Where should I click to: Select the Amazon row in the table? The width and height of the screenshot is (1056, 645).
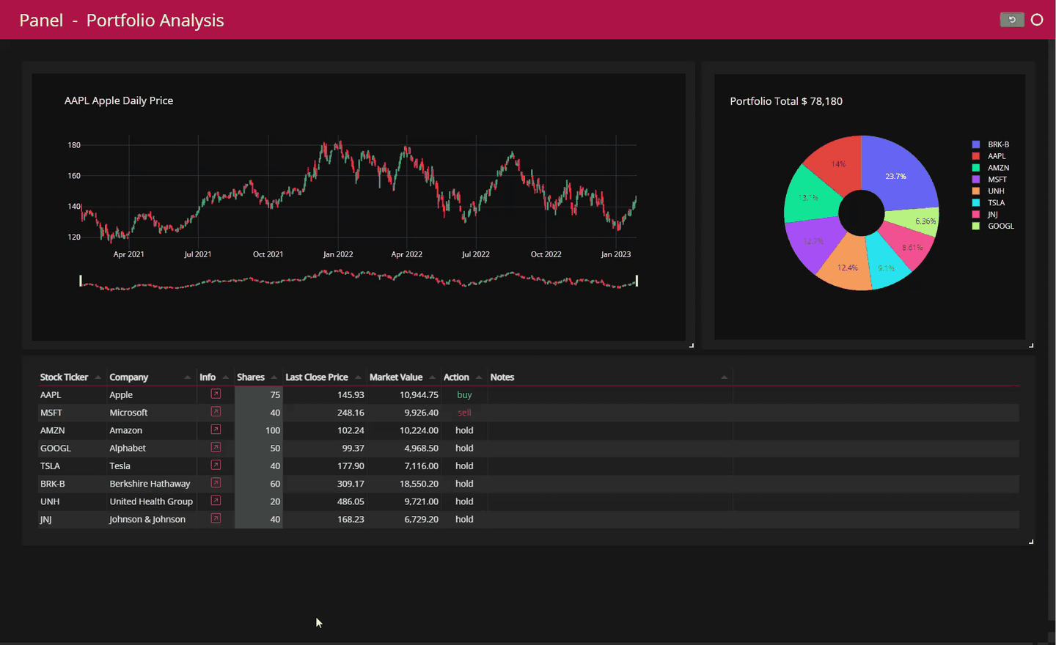[x=529, y=430]
